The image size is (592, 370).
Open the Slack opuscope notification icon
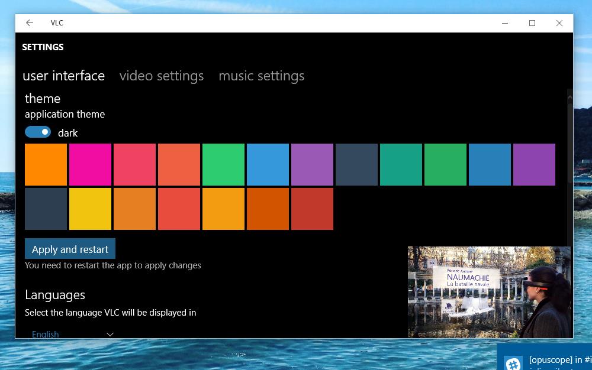point(514,363)
